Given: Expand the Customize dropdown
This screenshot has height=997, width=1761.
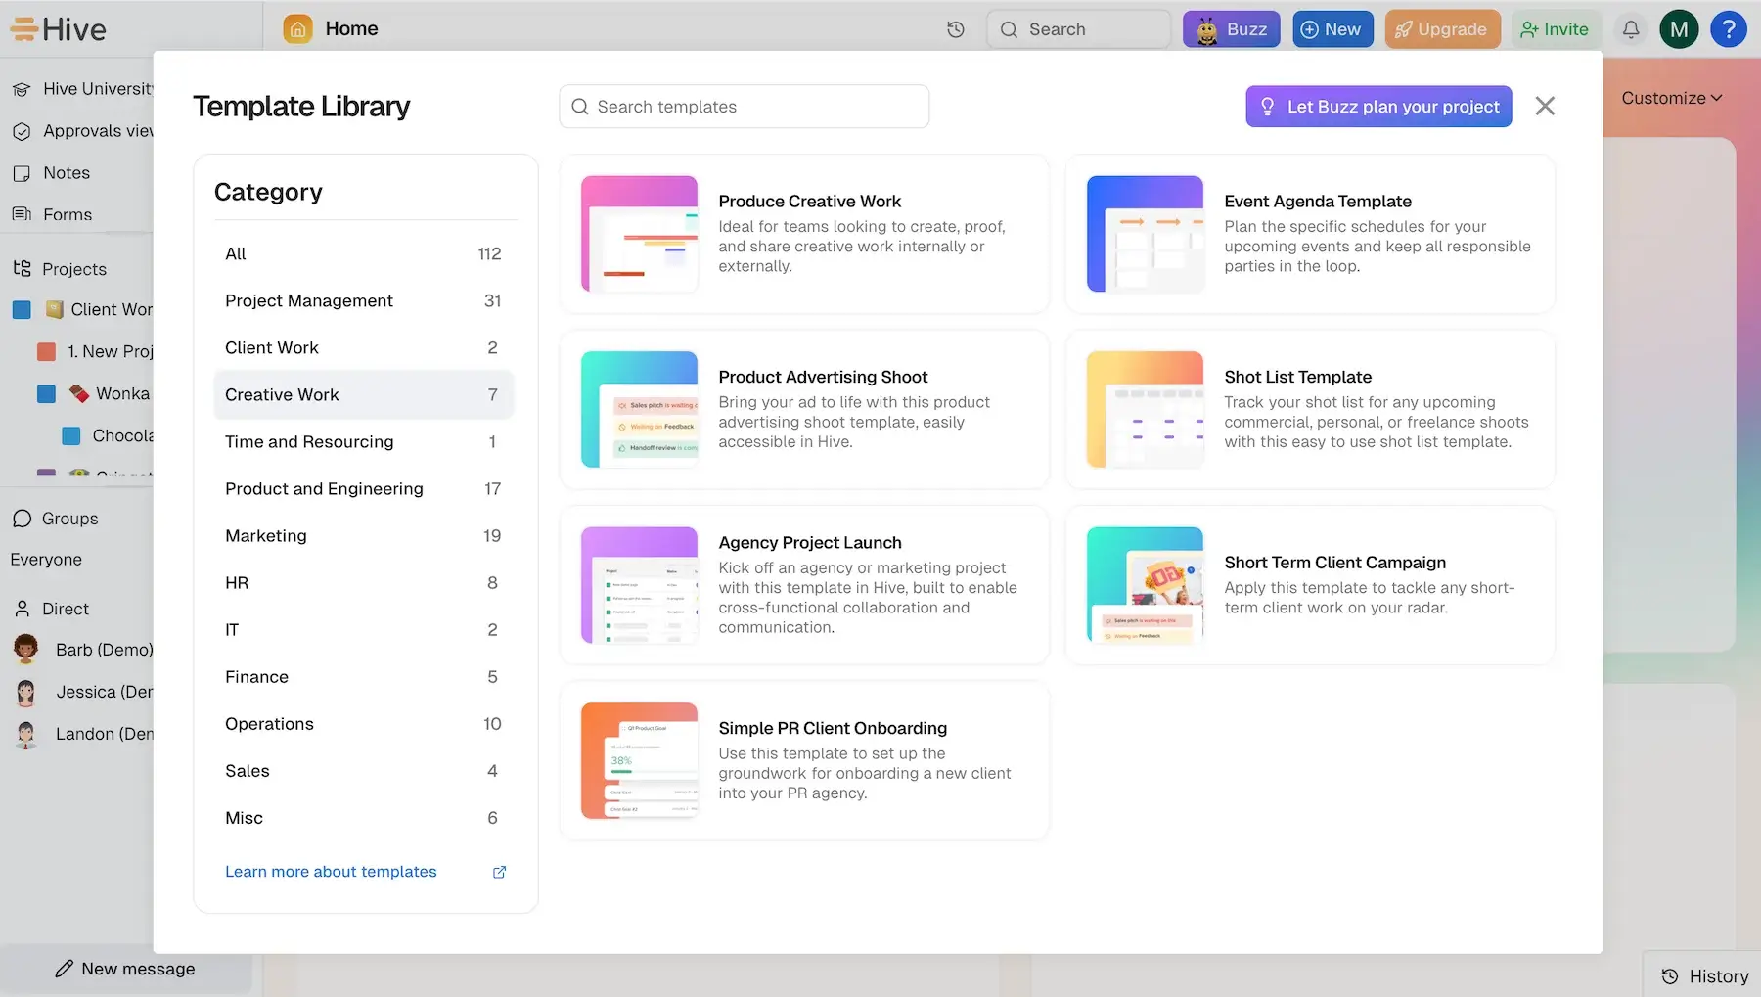Looking at the screenshot, I should pyautogui.click(x=1671, y=98).
